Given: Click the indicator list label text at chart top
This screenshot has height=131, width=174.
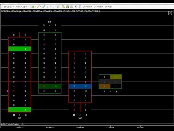Looking at the screenshot, I should pos(50,11).
